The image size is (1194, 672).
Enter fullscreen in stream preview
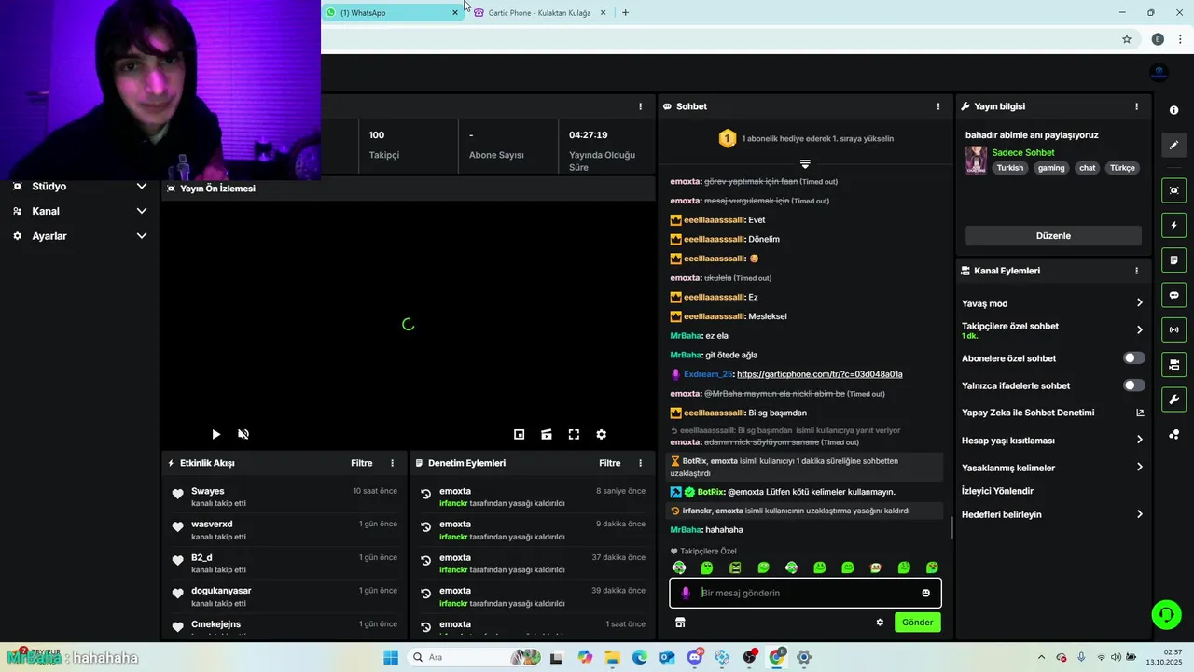click(574, 434)
